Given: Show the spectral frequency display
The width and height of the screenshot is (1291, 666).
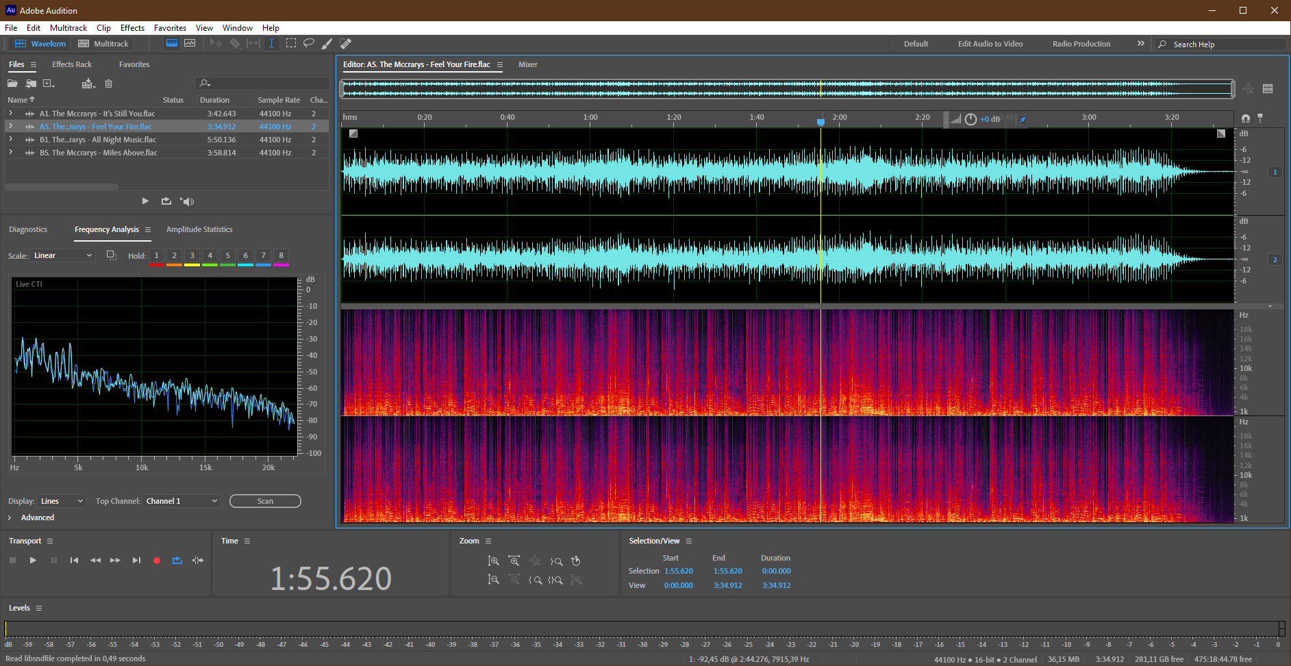Looking at the screenshot, I should (172, 43).
